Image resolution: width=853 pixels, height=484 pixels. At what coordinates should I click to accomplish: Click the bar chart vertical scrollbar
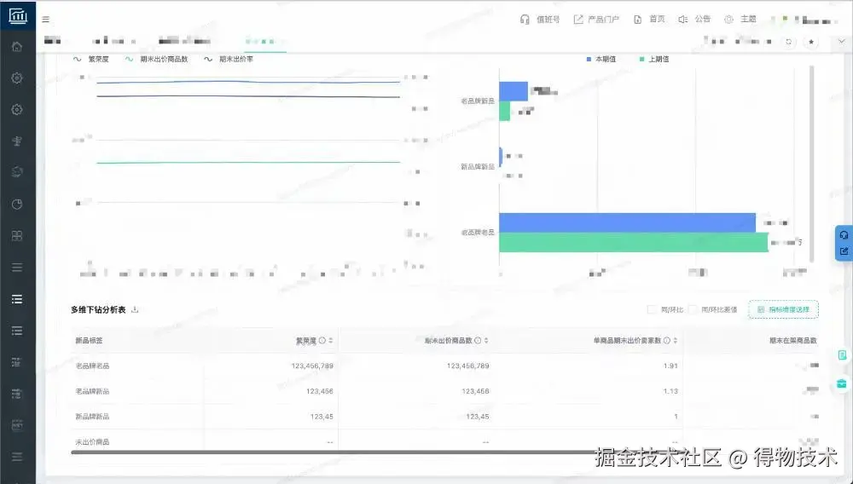pos(812,163)
